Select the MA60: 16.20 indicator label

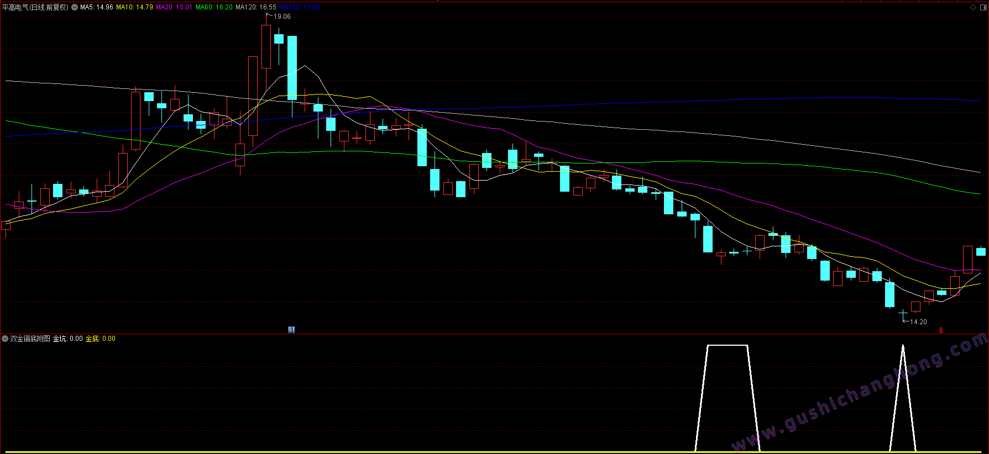pos(214,7)
